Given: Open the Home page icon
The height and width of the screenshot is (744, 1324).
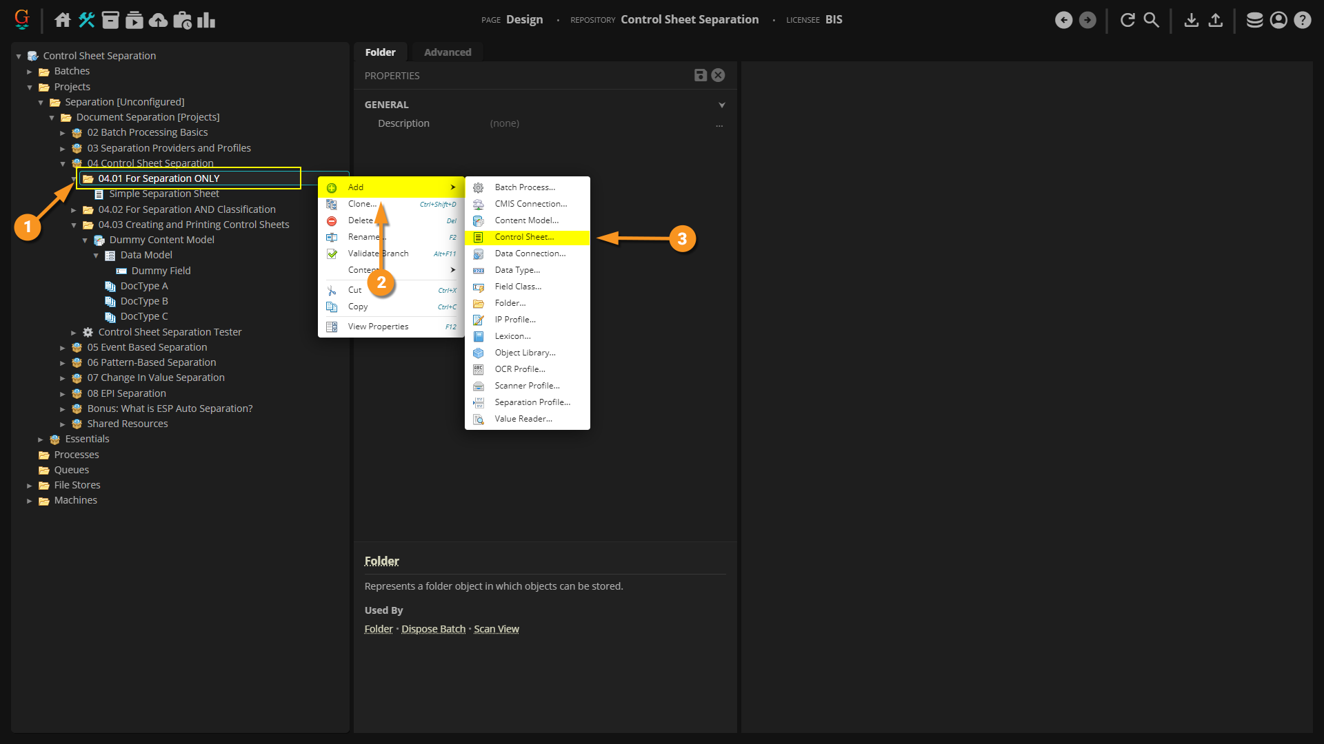Looking at the screenshot, I should pos(63,20).
